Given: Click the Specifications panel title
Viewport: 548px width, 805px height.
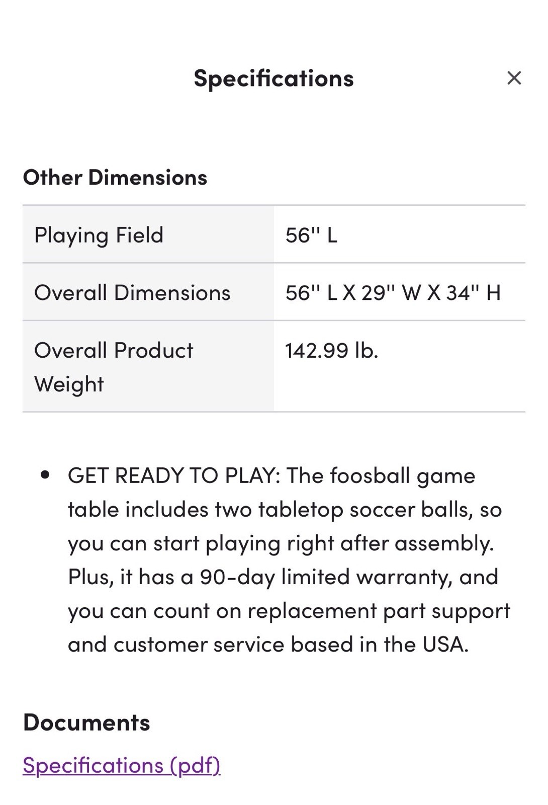Looking at the screenshot, I should [x=273, y=78].
